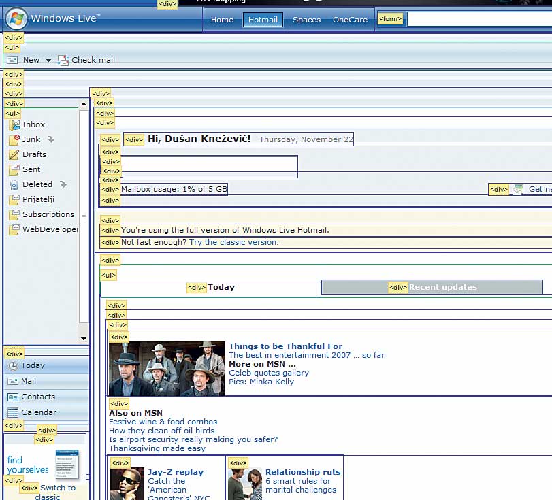The width and height of the screenshot is (552, 500).
Task: Select the Hotmail tab
Action: tap(263, 20)
